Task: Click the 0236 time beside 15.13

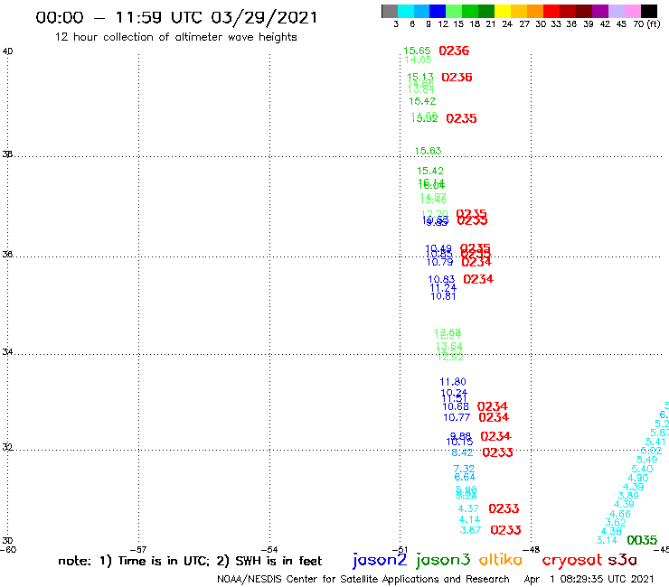Action: 457,77
